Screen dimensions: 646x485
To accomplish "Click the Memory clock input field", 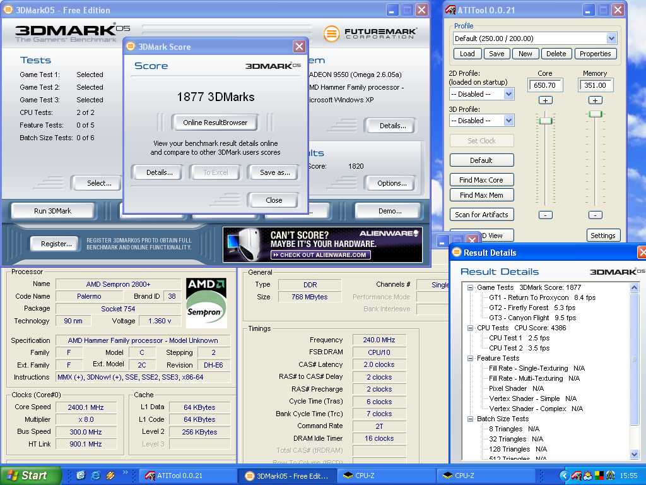I will point(596,85).
